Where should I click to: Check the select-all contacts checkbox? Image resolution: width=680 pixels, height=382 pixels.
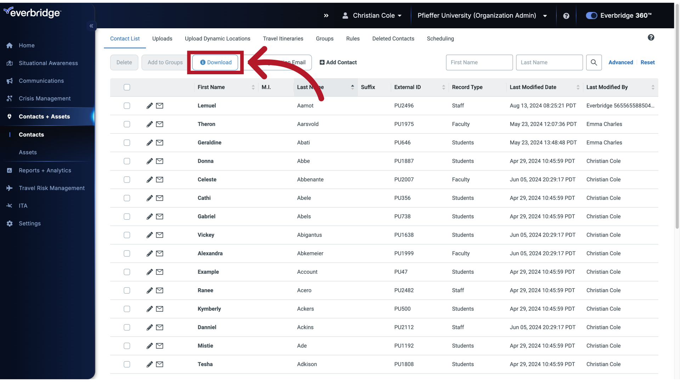(127, 87)
